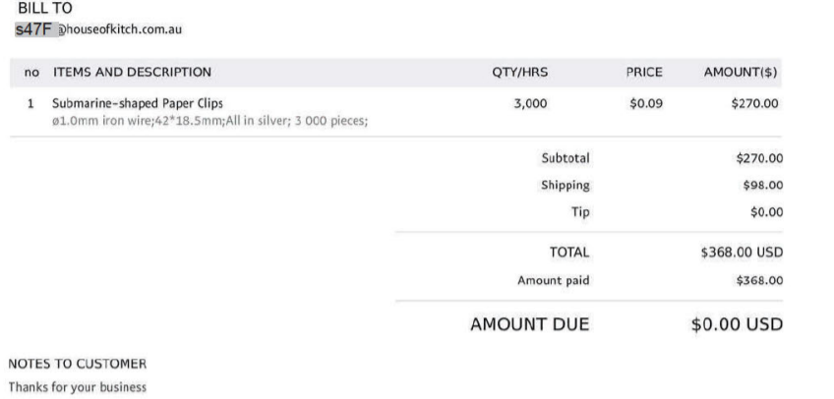Click the PRICE column header
The image size is (834, 399).
coord(644,72)
